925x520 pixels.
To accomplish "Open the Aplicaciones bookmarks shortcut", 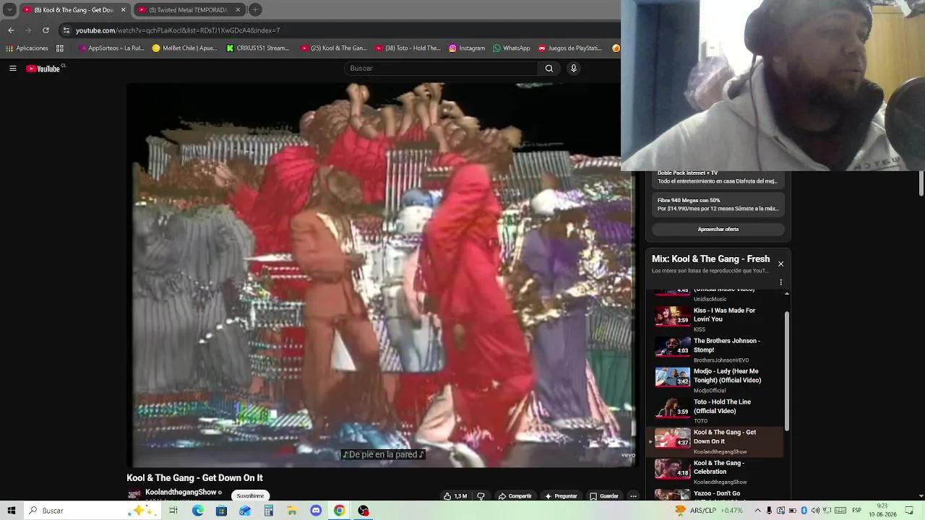I will [x=27, y=48].
